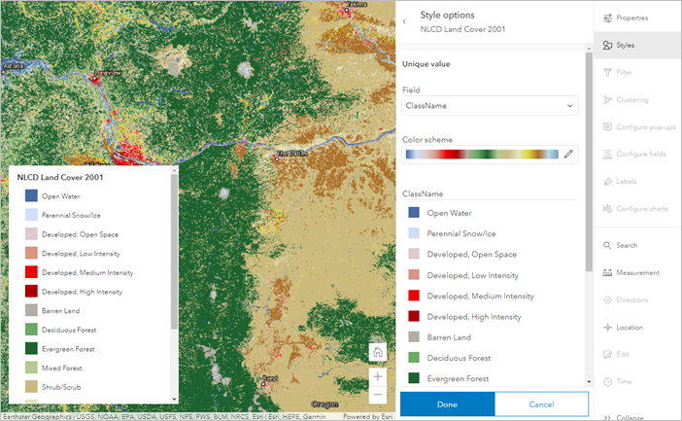Screen dimensions: 682x421
Task: Click Barren Land label in Style options list
Action: point(449,337)
